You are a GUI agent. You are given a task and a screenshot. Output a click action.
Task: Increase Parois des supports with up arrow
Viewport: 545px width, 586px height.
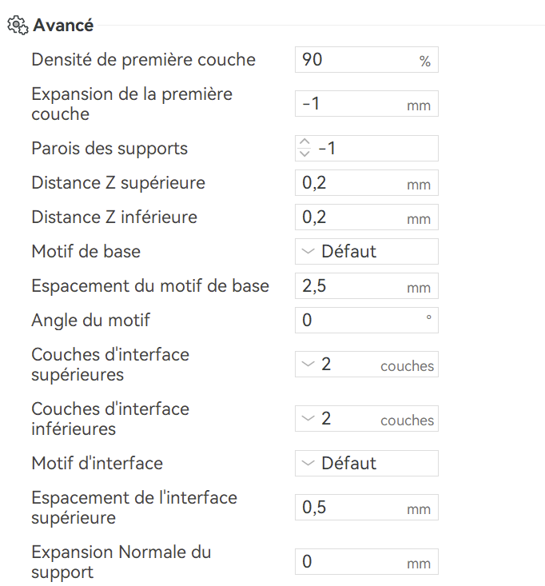304,142
